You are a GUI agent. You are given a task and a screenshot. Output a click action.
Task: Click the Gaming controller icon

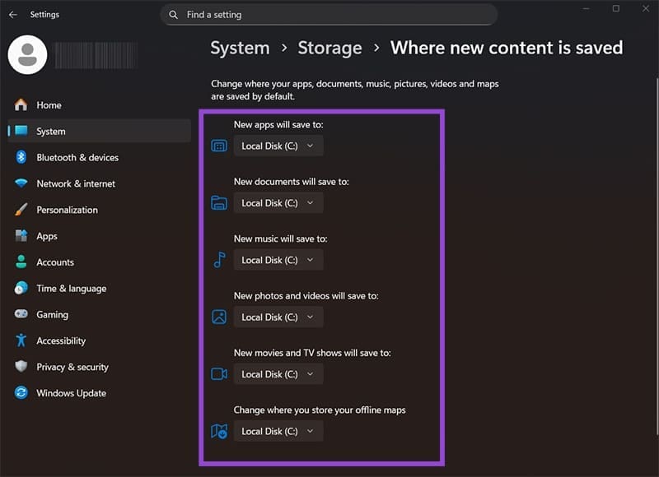[x=21, y=315]
